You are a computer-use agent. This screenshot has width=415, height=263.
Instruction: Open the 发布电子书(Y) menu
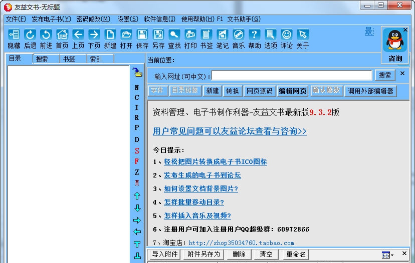click(51, 19)
